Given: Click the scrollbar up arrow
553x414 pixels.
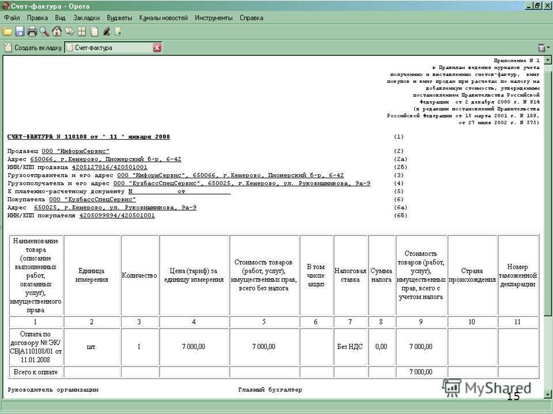Looking at the screenshot, I should coord(547,60).
